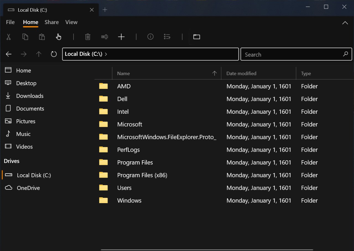Collapse the ribbon with the chevron
Viewport: 354px width, 251px height.
pyautogui.click(x=345, y=23)
